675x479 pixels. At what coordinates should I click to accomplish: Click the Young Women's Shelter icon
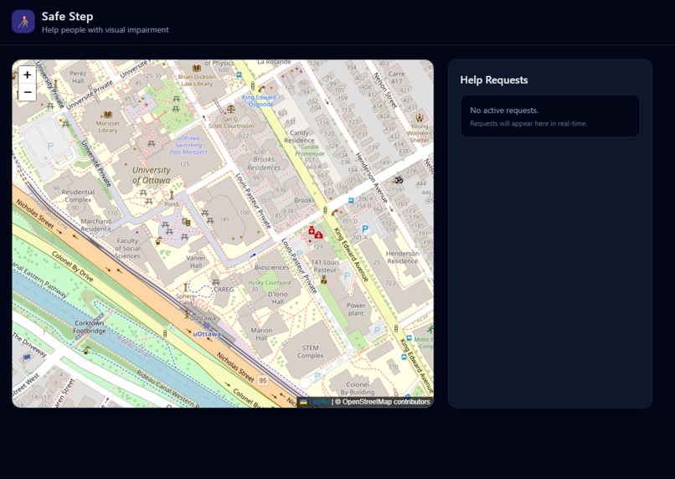420,117
